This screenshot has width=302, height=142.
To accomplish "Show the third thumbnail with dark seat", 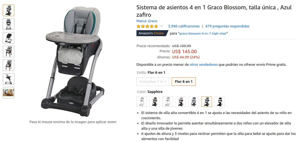I will pyautogui.click(x=9, y=38).
